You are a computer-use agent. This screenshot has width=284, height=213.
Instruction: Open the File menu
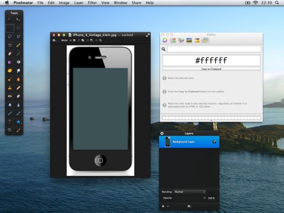click(40, 3)
